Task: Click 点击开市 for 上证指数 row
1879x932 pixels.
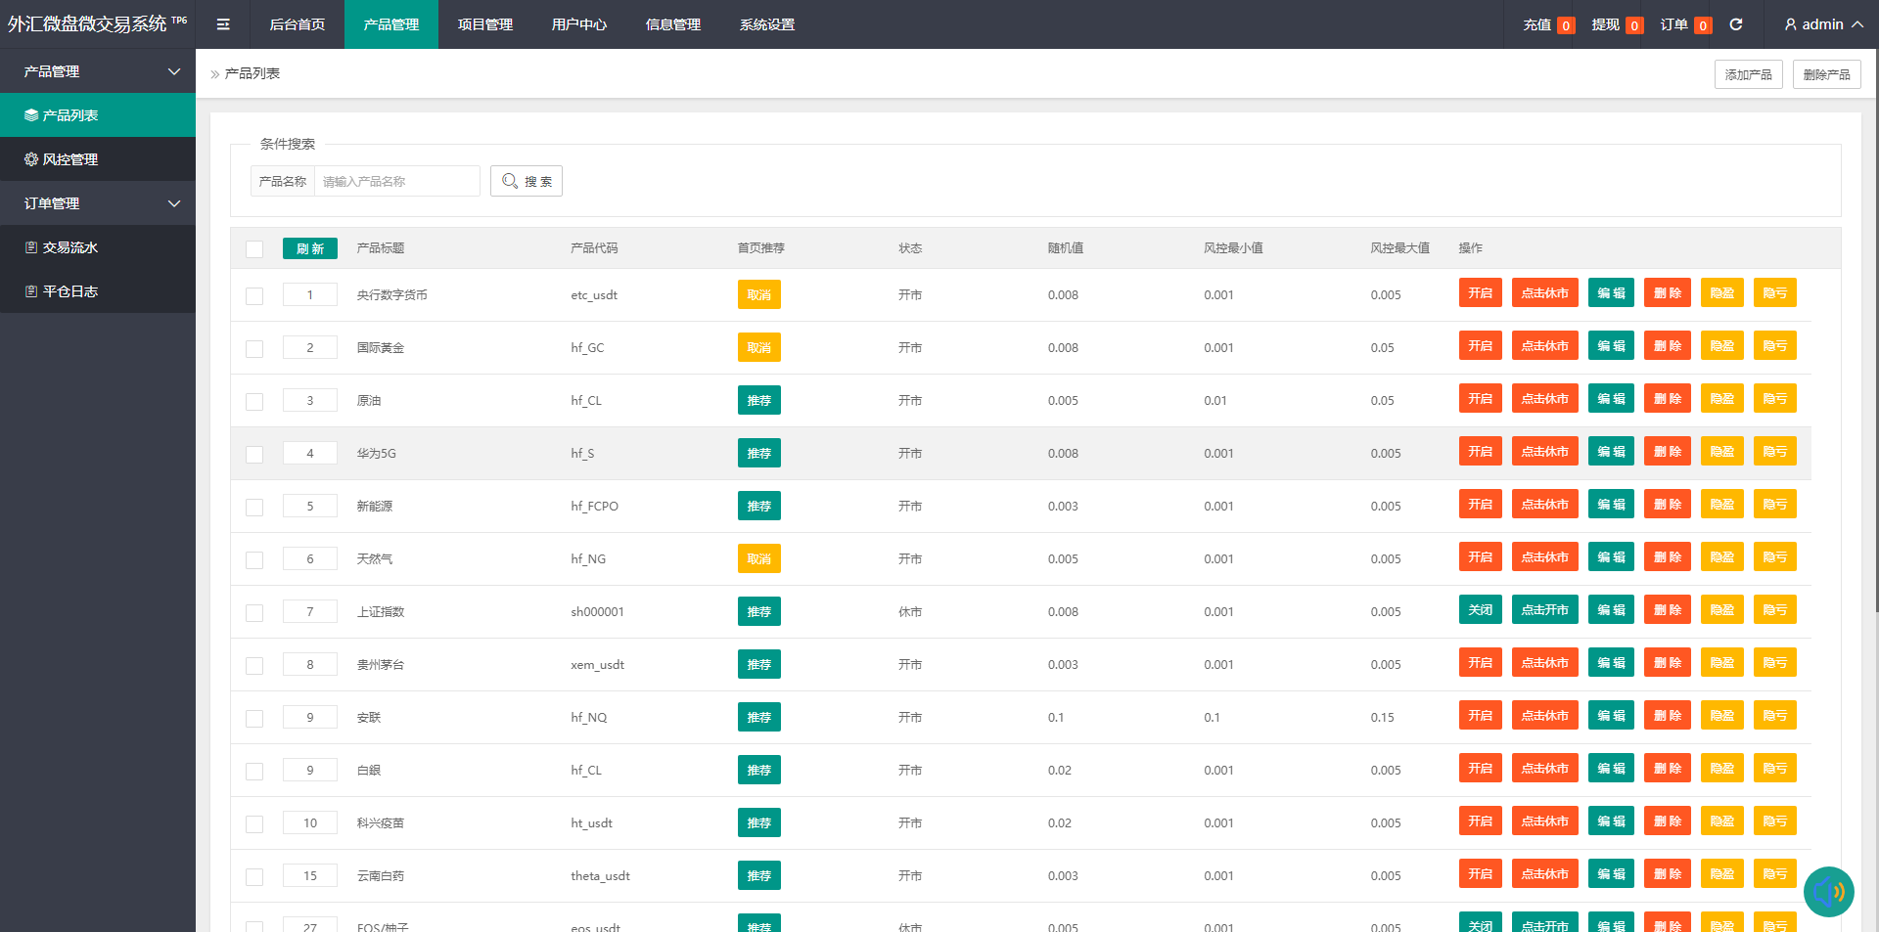Action: coord(1544,610)
